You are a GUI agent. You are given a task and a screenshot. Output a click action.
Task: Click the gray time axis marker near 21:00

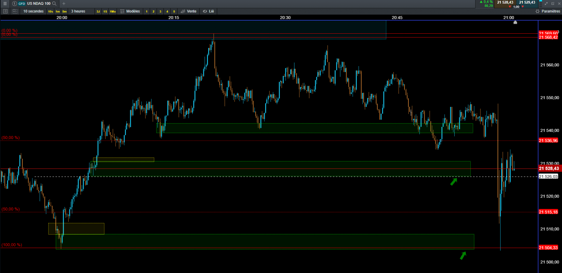pos(515,22)
